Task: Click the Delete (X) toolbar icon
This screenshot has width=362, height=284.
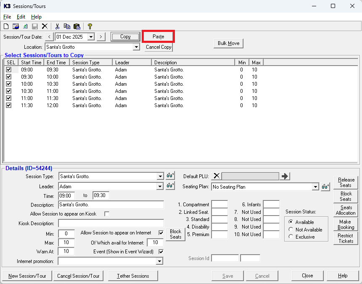Action: [x=45, y=26]
